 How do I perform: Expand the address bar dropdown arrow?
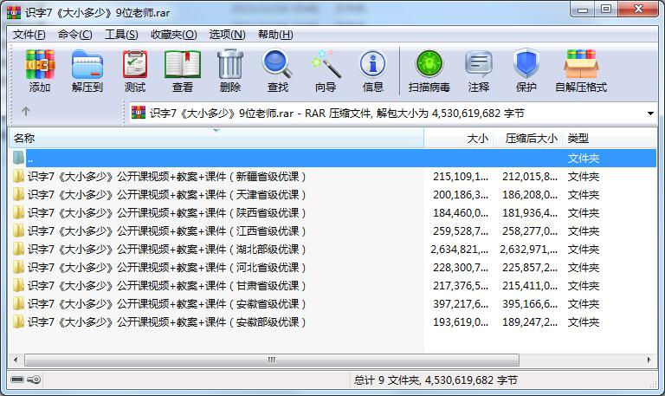(650, 114)
